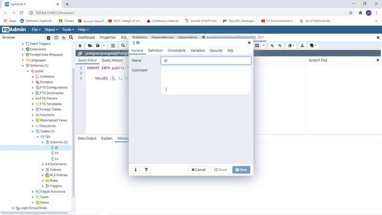Expand the Constraints tree node
The width and height of the screenshot is (382, 215).
click(42, 164)
